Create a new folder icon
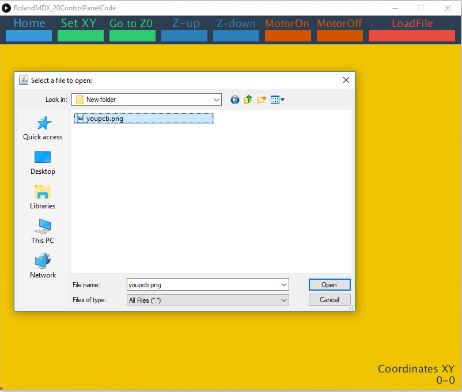Viewport: 462px width, 392px height. point(262,100)
